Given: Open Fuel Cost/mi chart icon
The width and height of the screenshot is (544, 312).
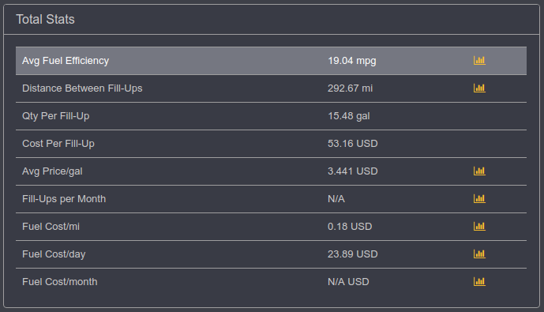Looking at the screenshot, I should coord(479,226).
